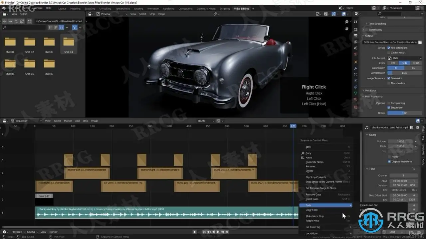The width and height of the screenshot is (426, 239).
Task: Select the hand pan tool in preview
Action: pyautogui.click(x=346, y=29)
